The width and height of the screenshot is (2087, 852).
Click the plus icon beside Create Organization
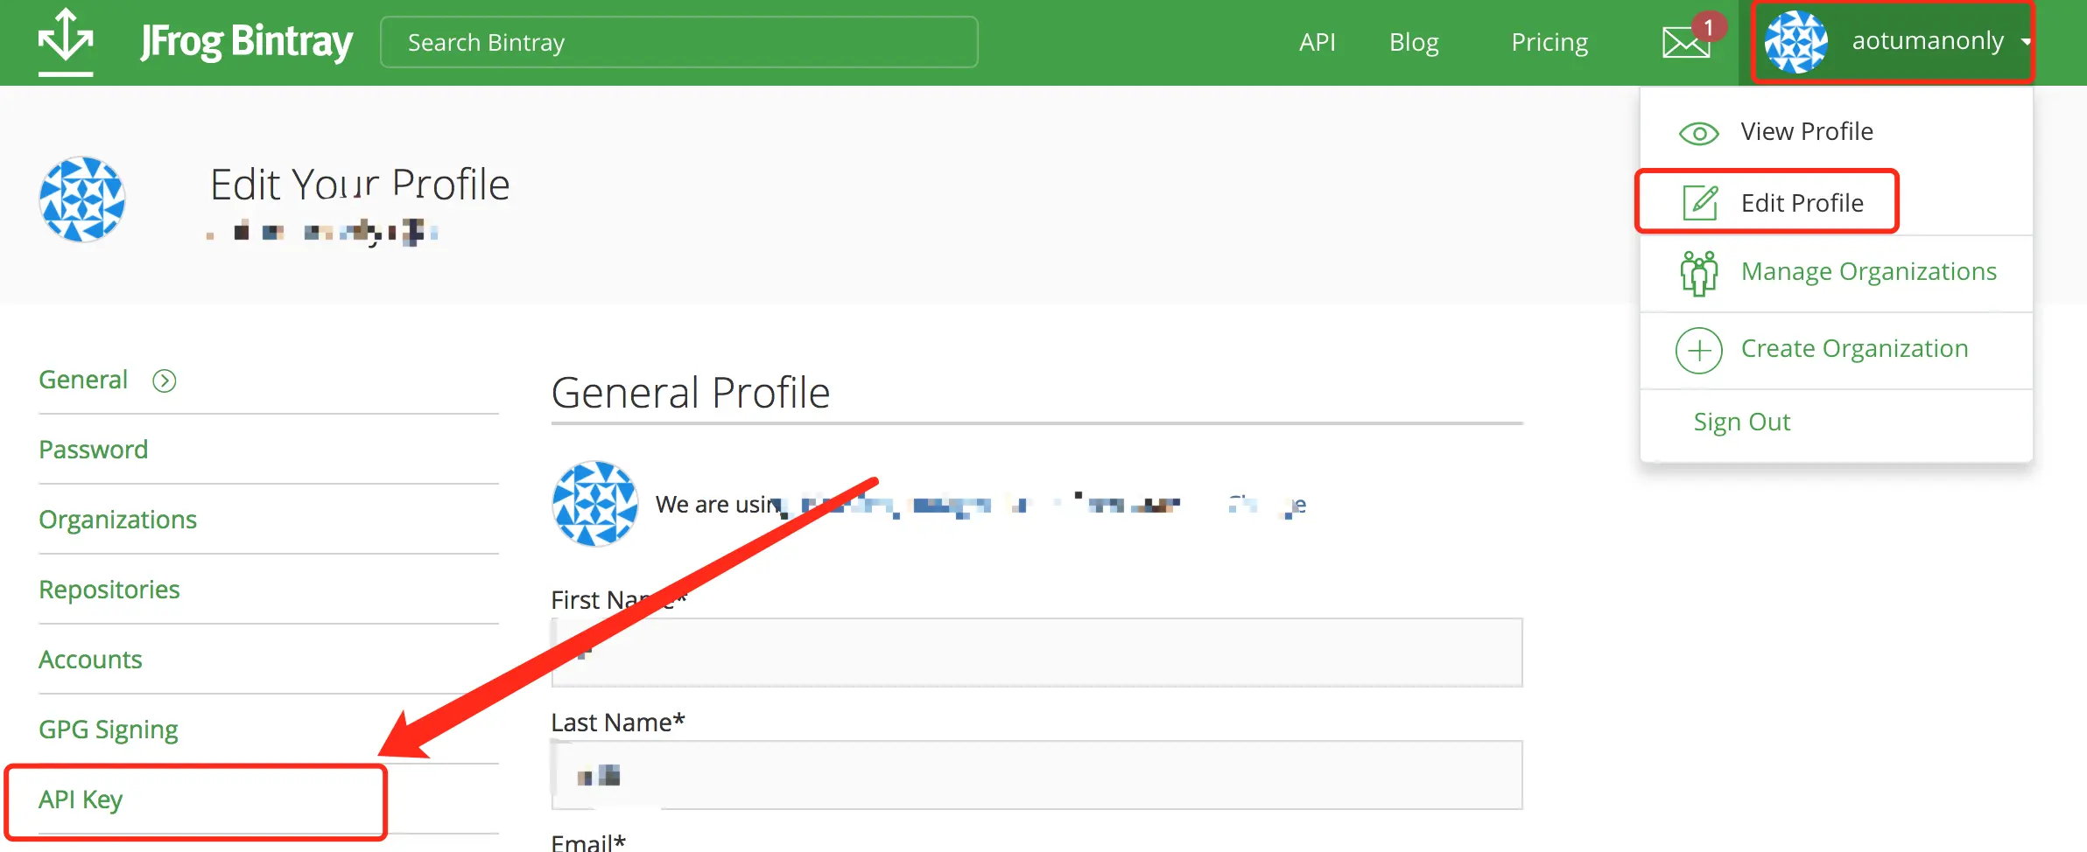pos(1699,350)
